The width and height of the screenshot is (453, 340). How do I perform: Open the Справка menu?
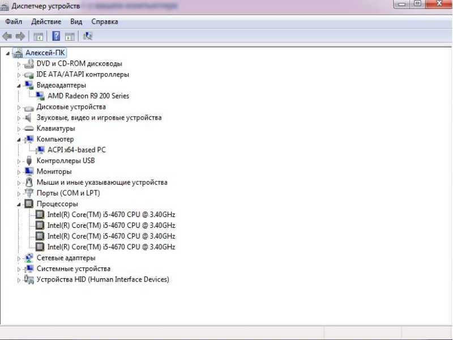105,22
